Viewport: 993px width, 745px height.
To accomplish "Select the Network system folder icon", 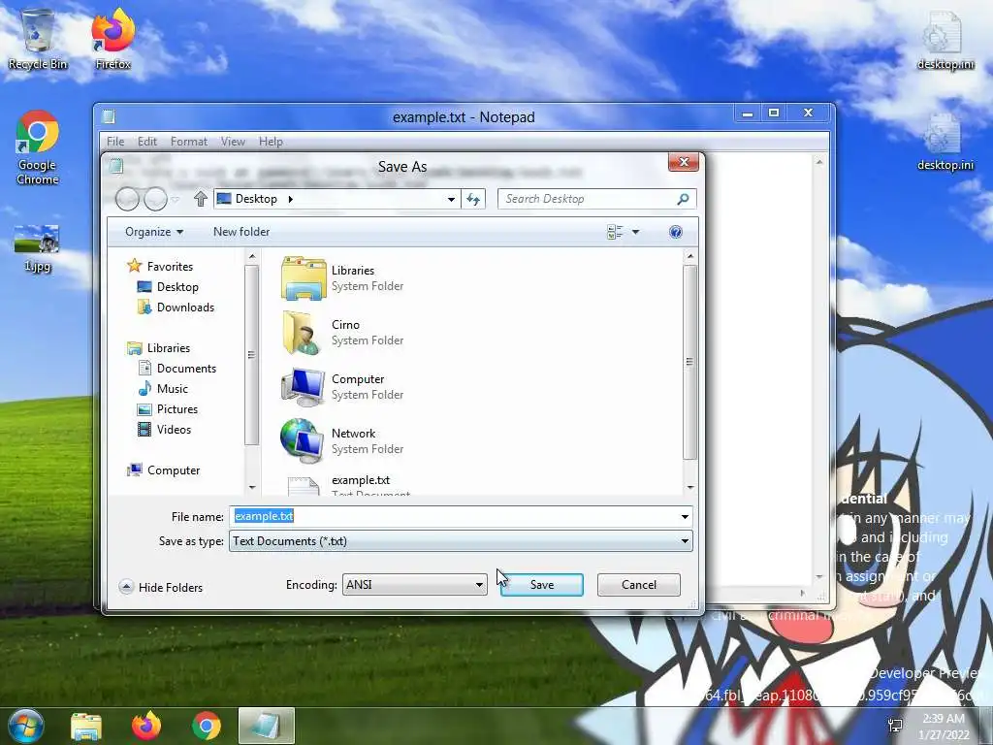I will [304, 441].
